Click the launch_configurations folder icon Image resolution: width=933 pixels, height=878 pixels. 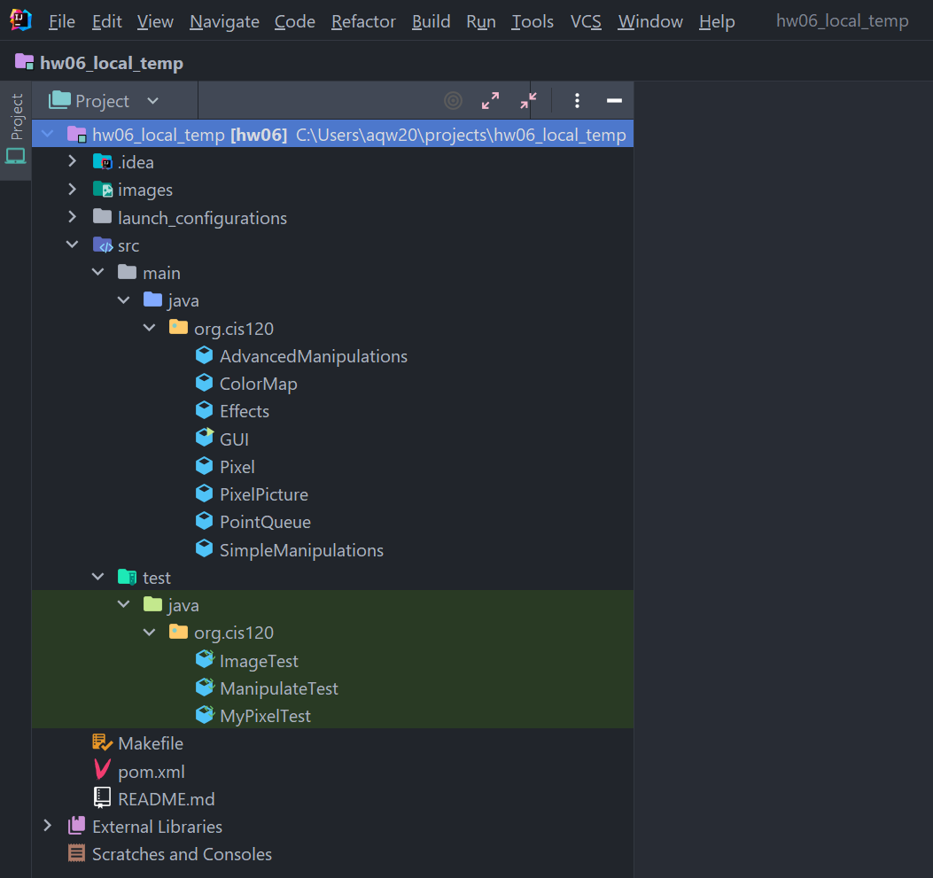click(103, 216)
